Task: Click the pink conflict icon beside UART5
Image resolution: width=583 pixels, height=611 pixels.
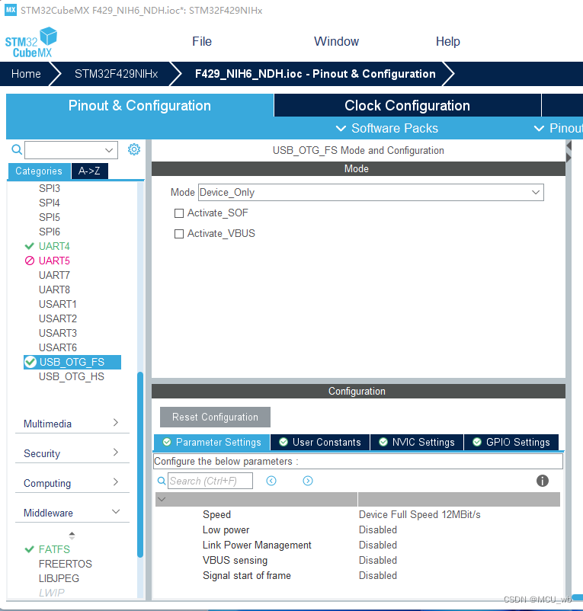Action: [x=30, y=261]
